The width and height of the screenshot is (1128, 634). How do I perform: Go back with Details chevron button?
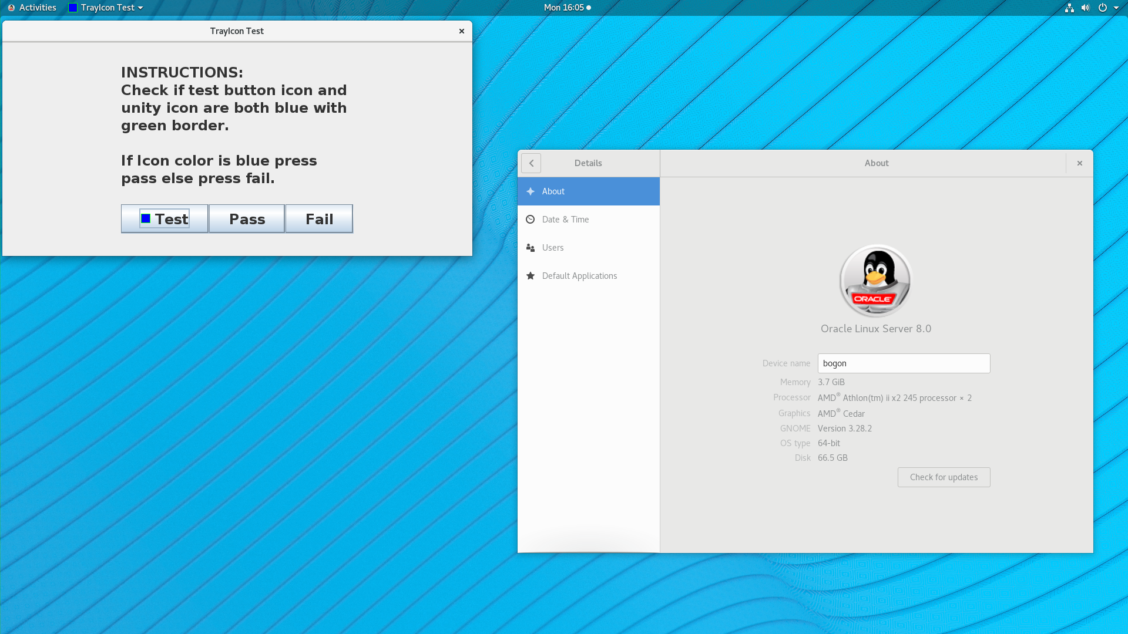pyautogui.click(x=531, y=163)
